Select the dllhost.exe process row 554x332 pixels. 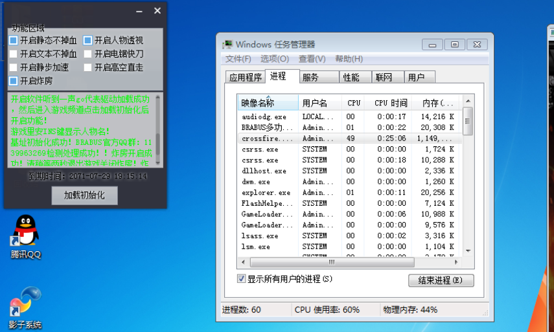[350, 171]
